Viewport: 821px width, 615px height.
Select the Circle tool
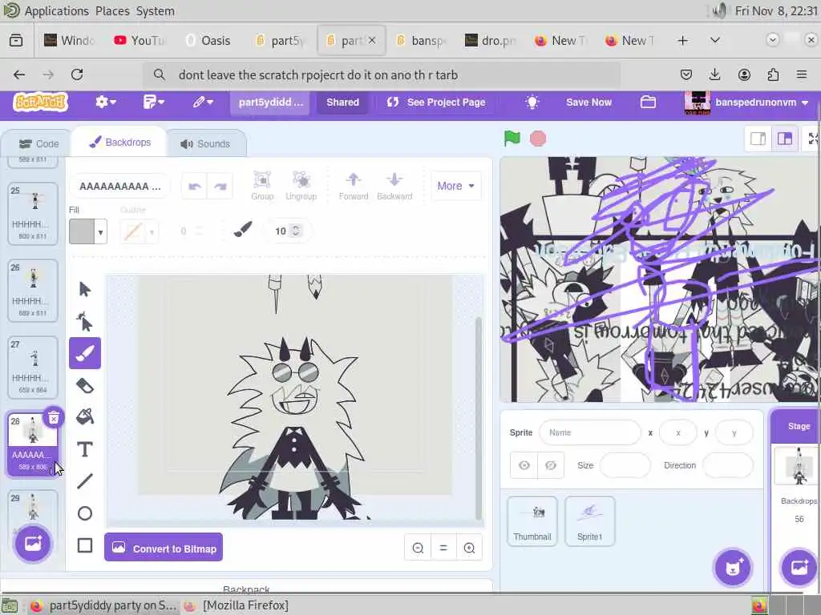[x=85, y=513]
